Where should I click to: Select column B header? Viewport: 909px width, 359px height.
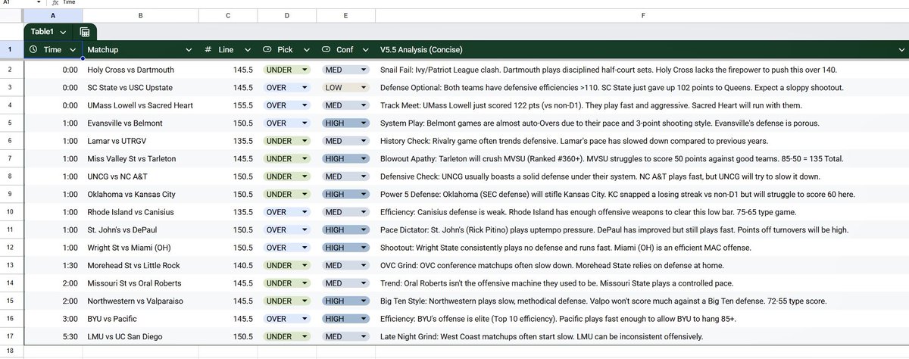pyautogui.click(x=141, y=15)
